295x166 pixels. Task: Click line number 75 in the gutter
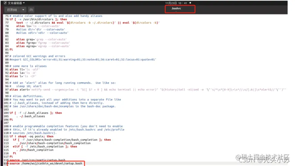[x=7, y=16]
